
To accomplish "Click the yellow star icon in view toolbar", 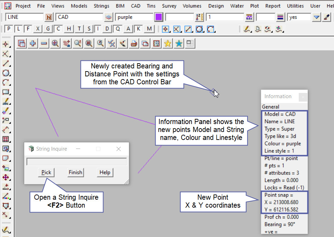I will pyautogui.click(x=168, y=43).
